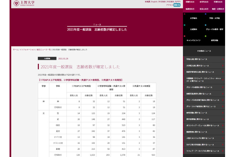Select 学部・大学院 in navigation menu
The image size is (235, 157).
click(214, 18)
